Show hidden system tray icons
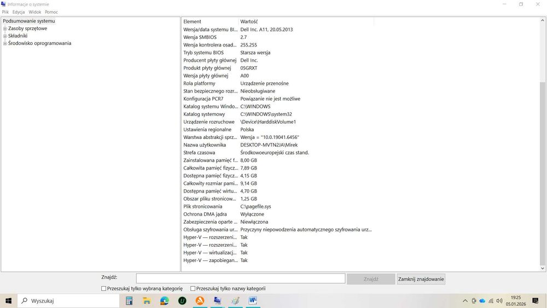The width and height of the screenshot is (547, 308). (465, 301)
